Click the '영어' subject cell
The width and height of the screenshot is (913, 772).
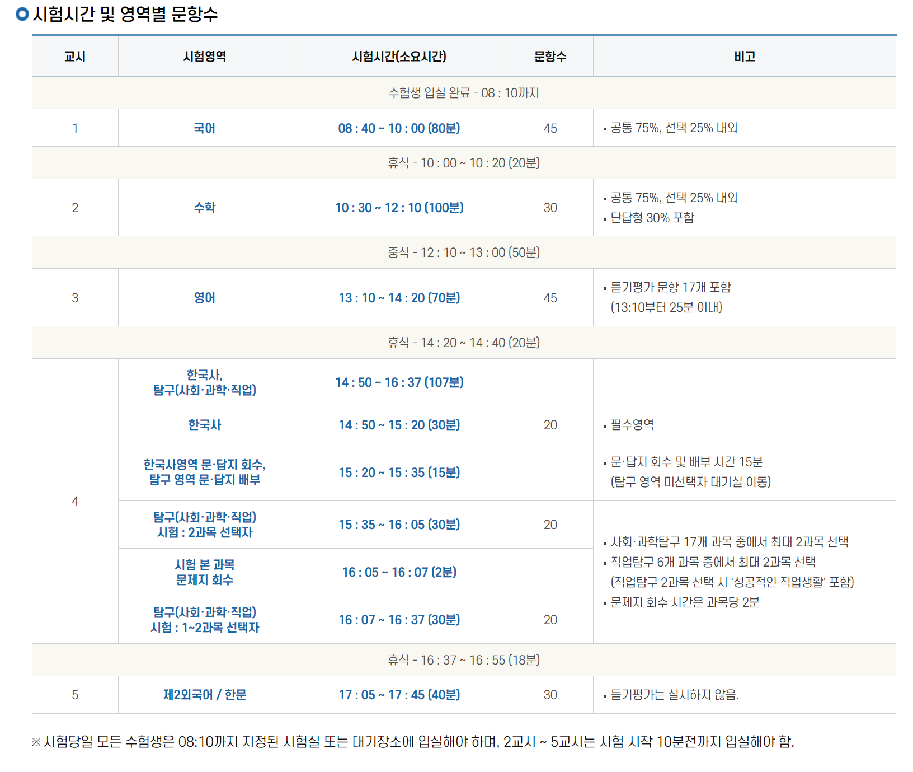[x=205, y=298]
